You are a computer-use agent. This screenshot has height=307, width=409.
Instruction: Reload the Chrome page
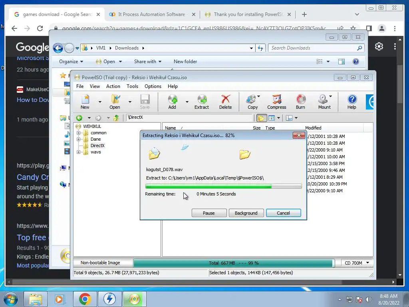pos(40,28)
